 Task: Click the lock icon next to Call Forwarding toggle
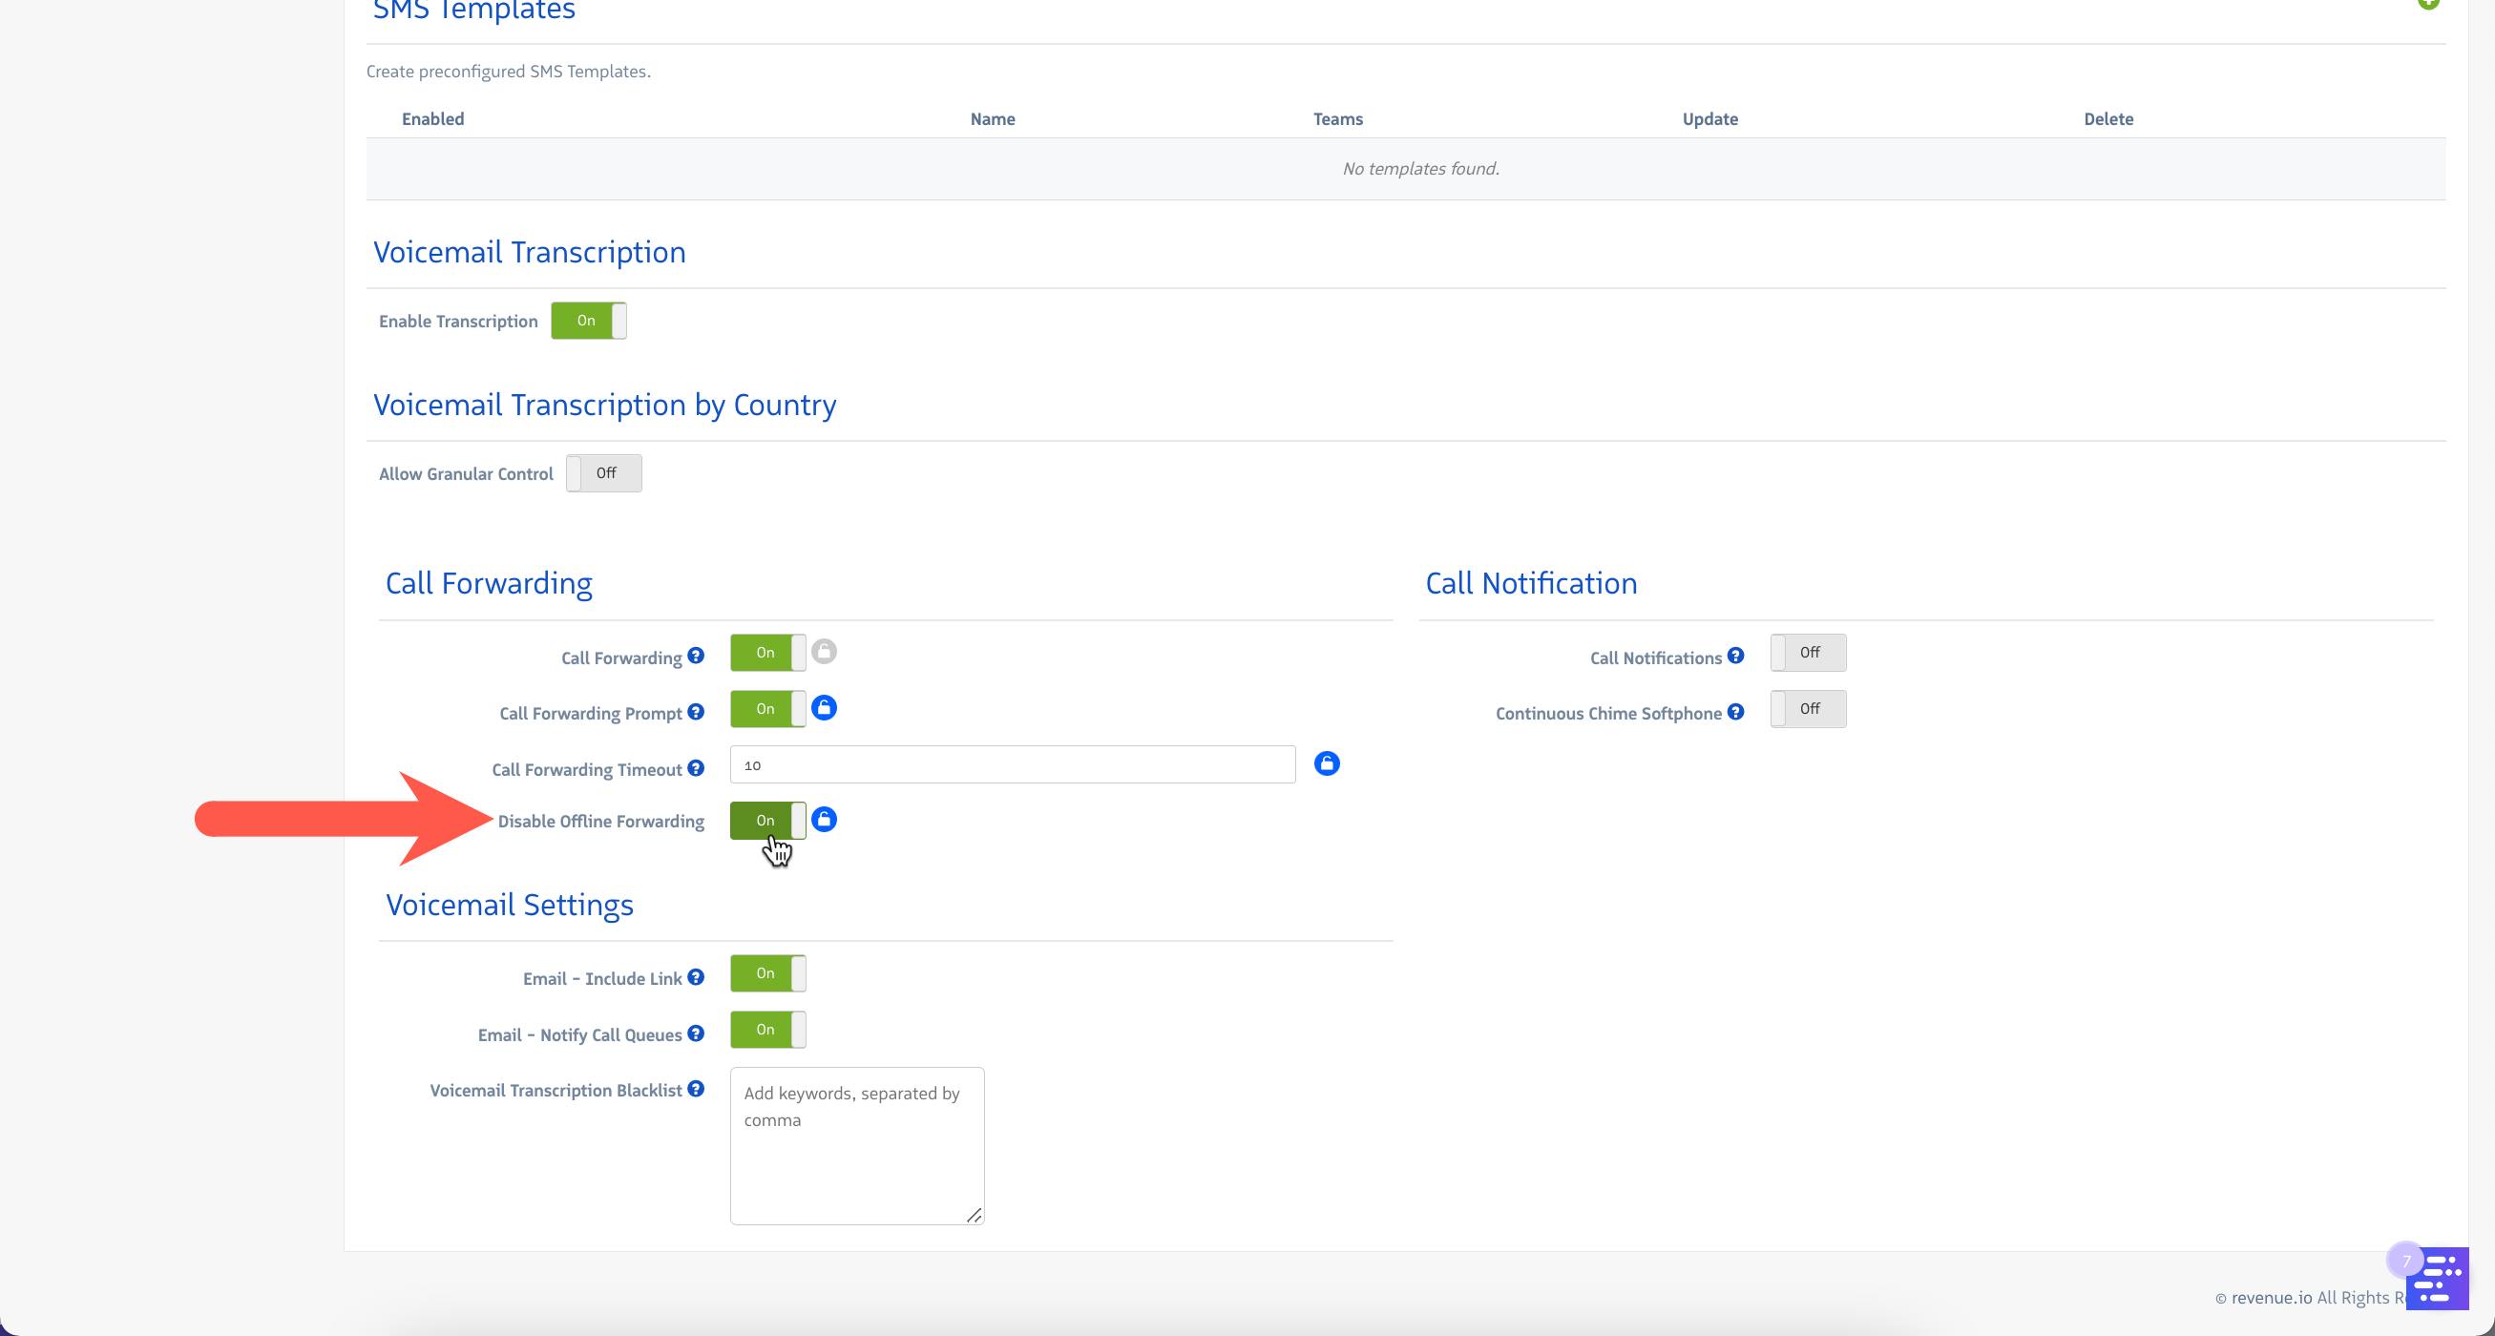pos(824,652)
